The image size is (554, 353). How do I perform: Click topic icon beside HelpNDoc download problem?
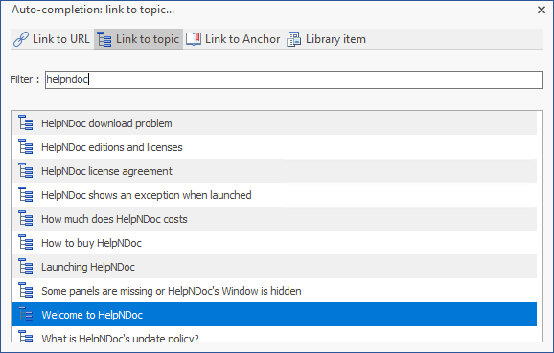pyautogui.click(x=26, y=123)
